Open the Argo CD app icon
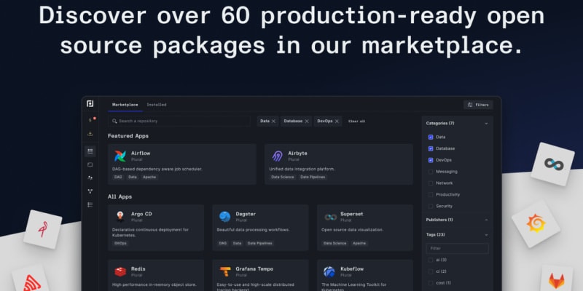The height and width of the screenshot is (291, 583). [120, 216]
